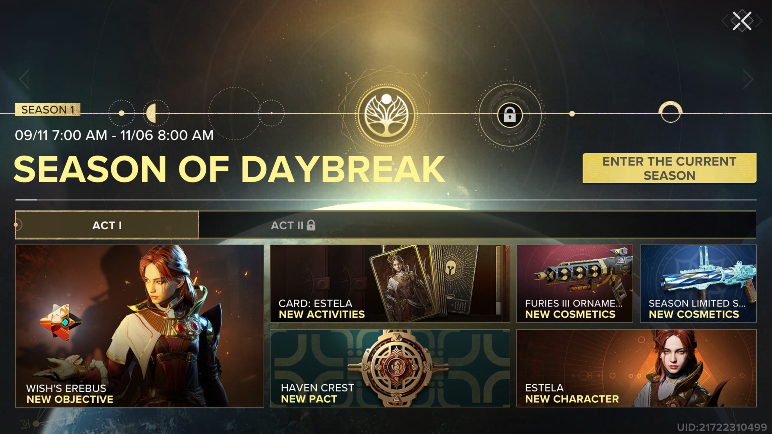Go to previous season with left arrow
This screenshot has width=772, height=434.
click(24, 79)
